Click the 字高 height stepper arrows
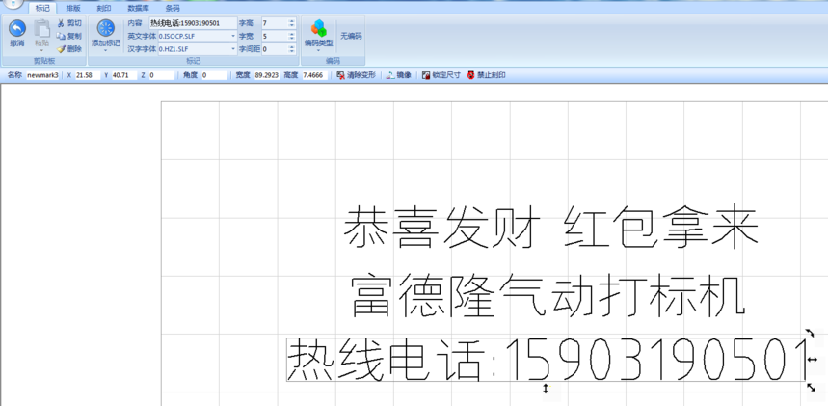The width and height of the screenshot is (828, 406). [292, 23]
